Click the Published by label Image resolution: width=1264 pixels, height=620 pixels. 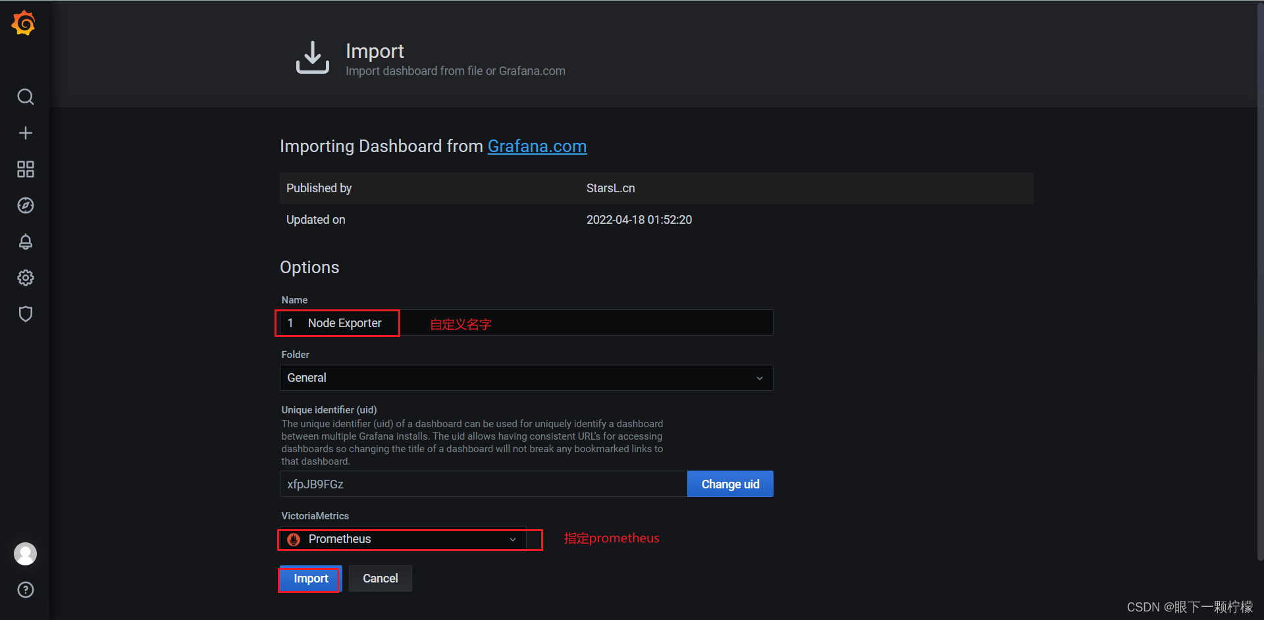319,188
